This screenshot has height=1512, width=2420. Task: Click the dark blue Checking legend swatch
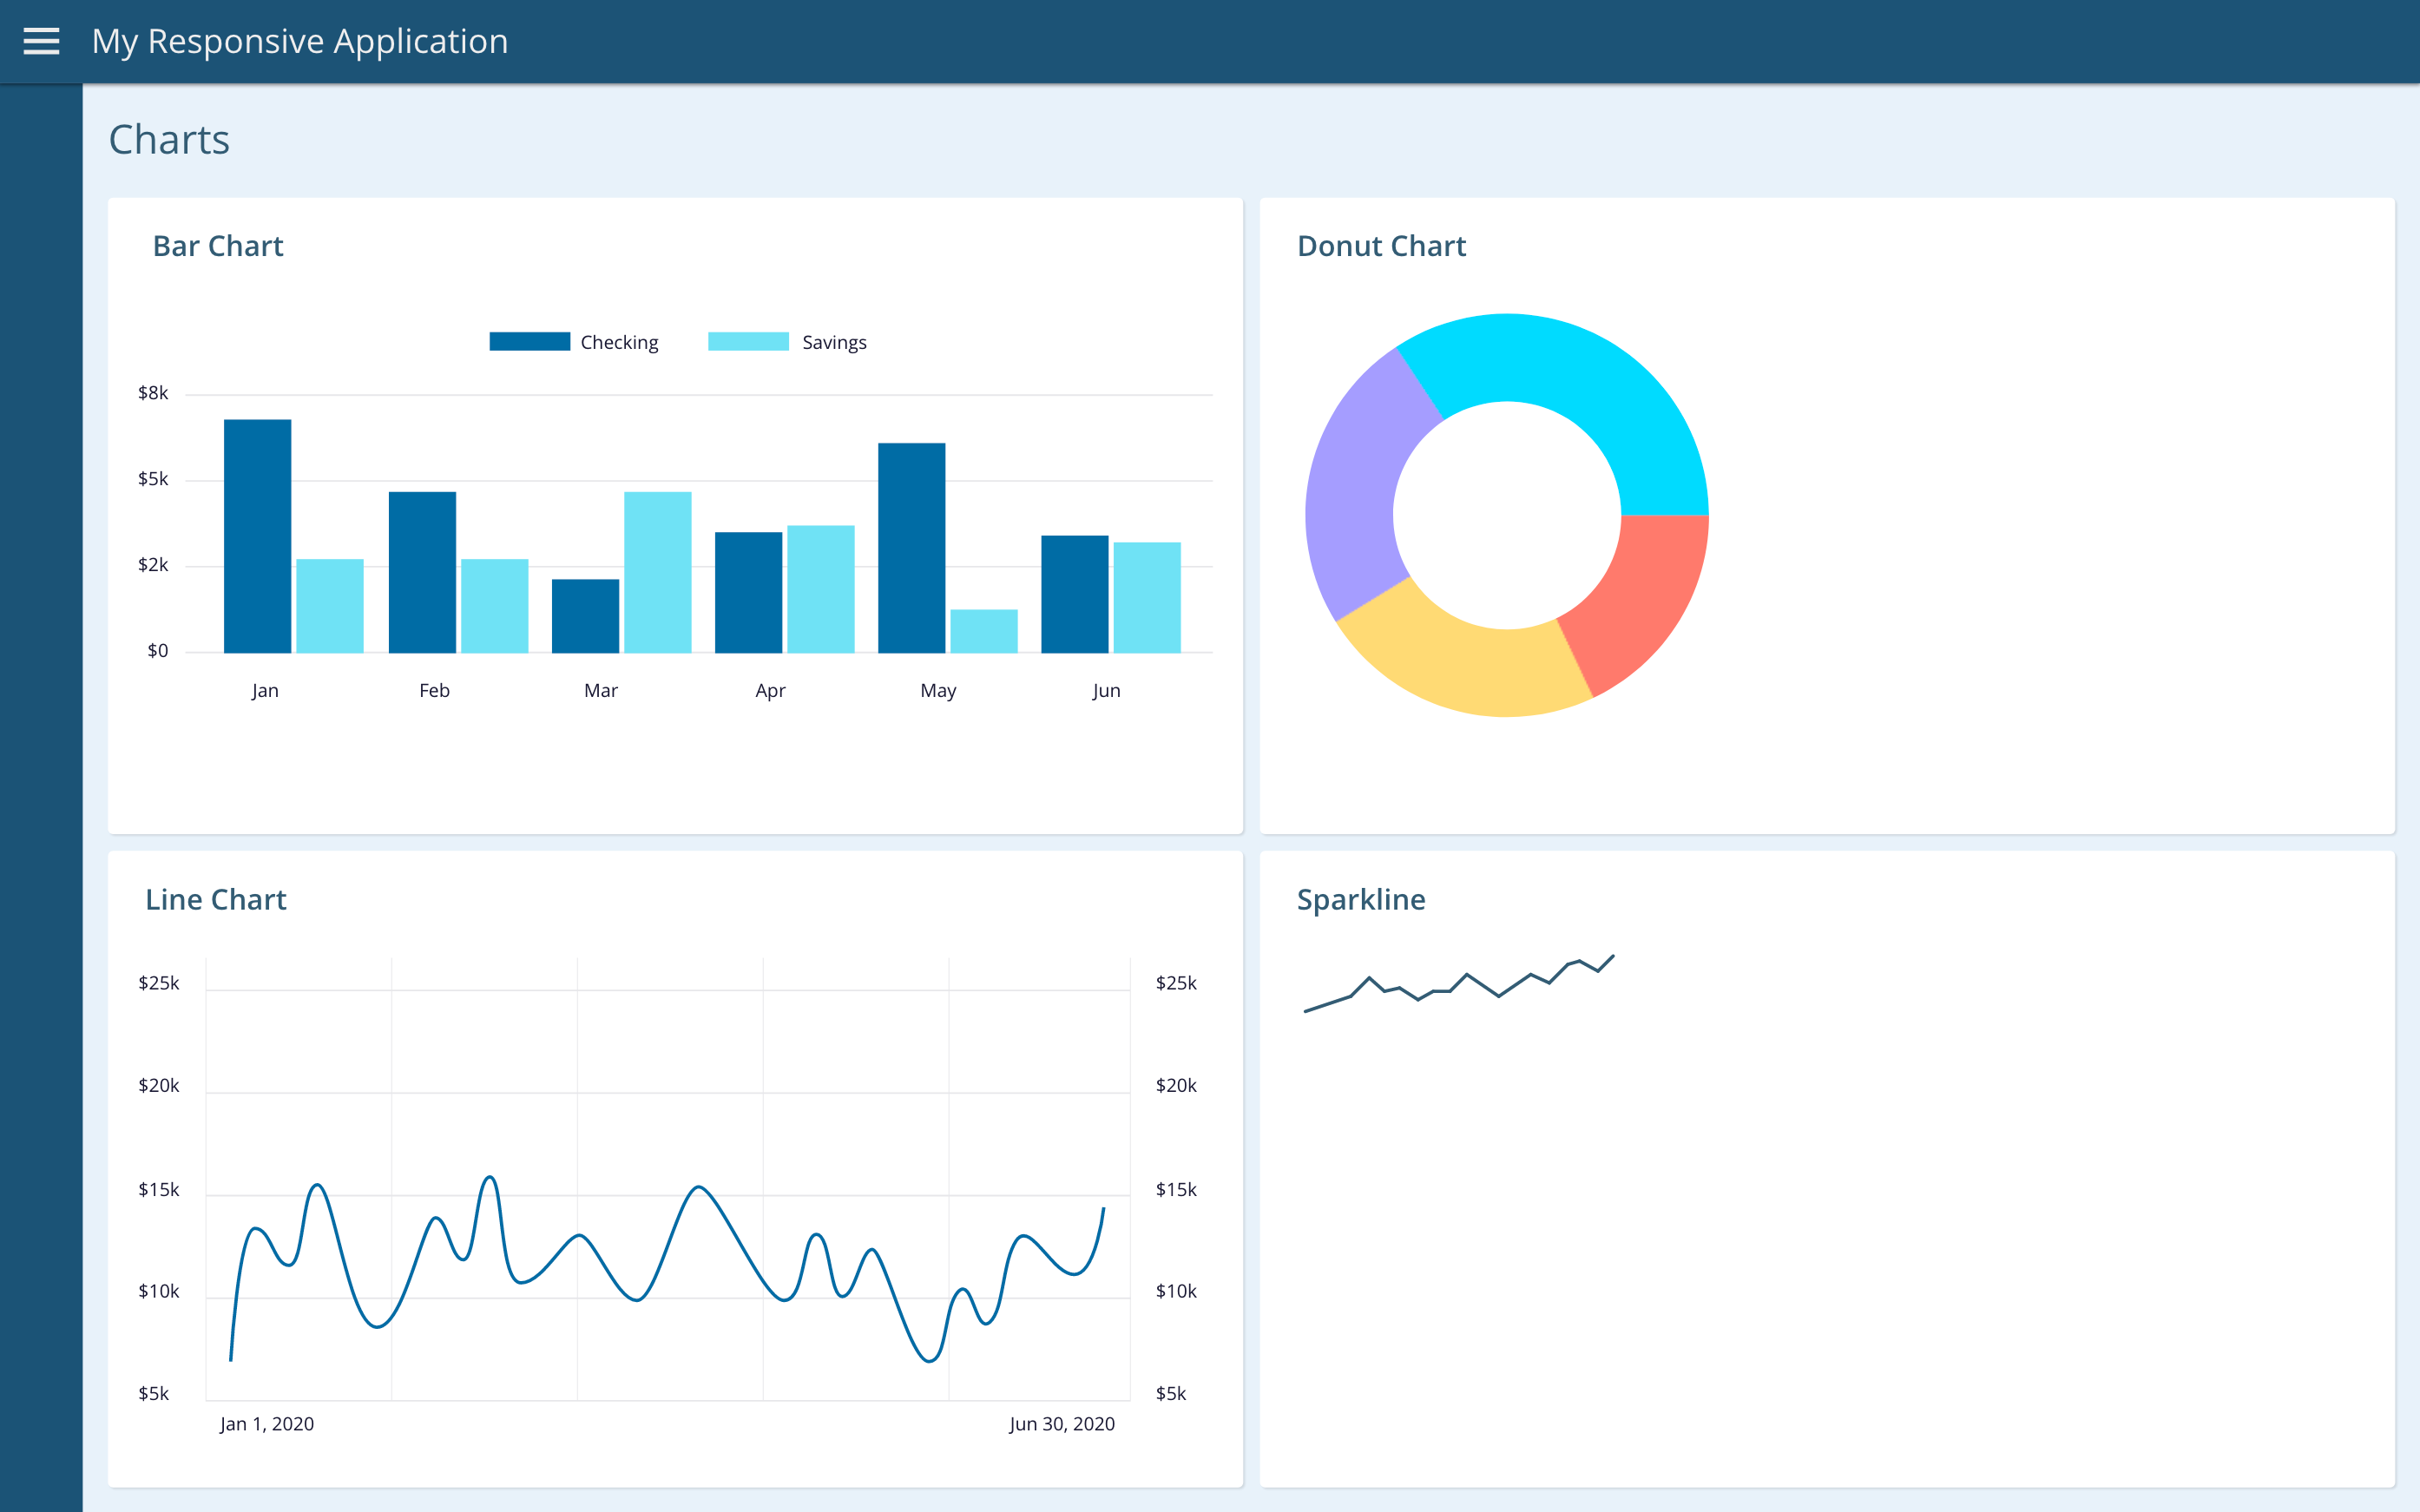click(x=529, y=341)
